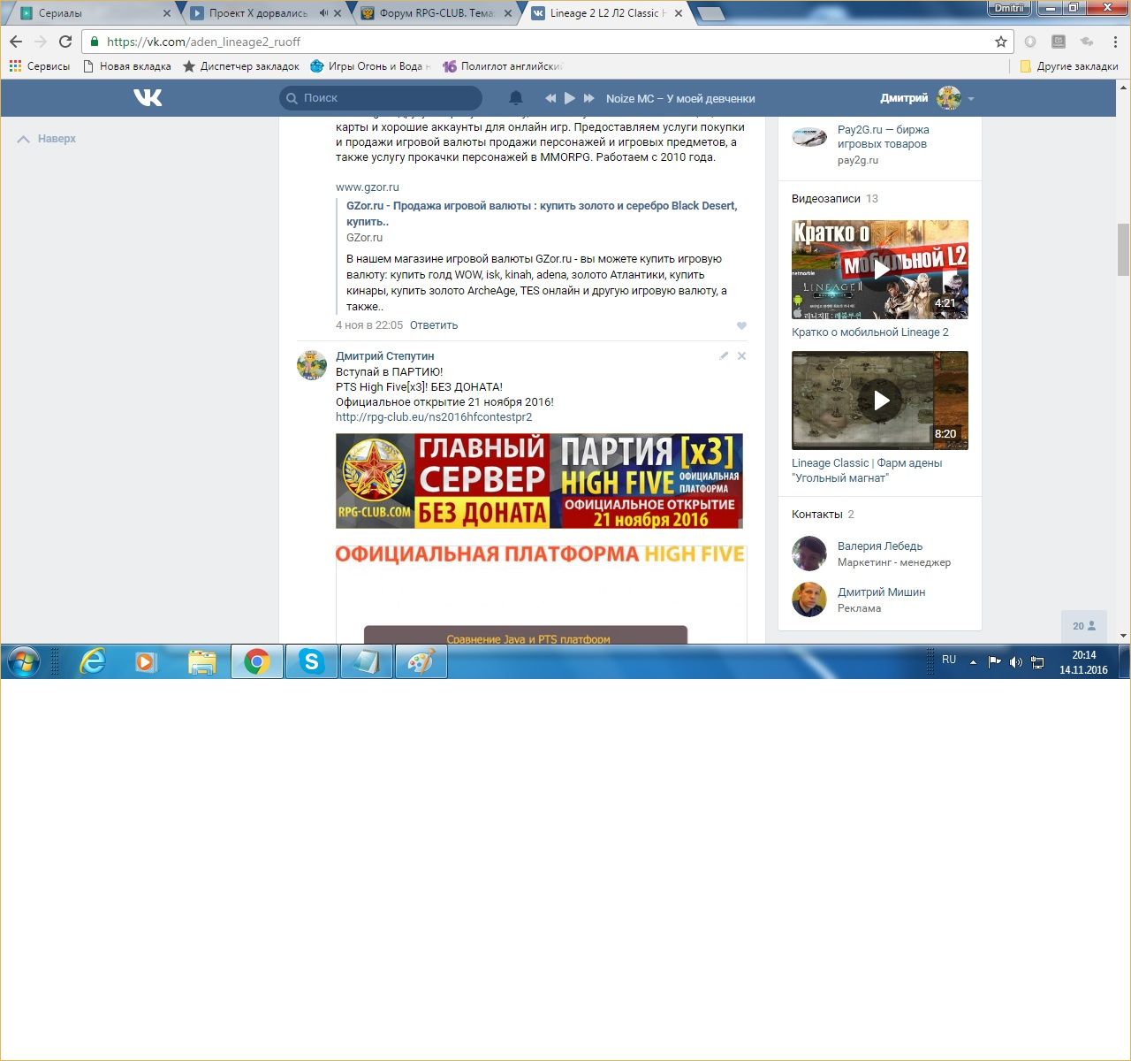Open the Сервисы apps bookmark
The height and width of the screenshot is (1061, 1131).
click(40, 66)
